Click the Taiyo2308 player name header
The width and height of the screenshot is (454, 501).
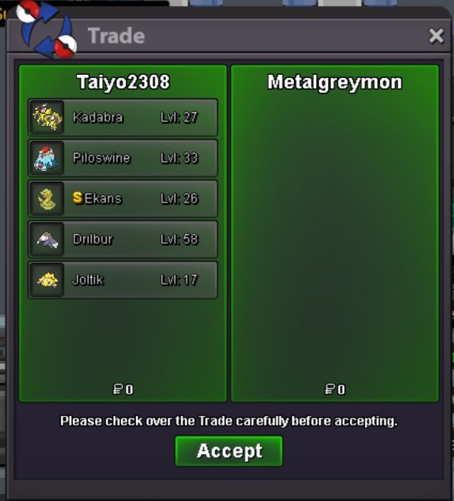click(123, 82)
